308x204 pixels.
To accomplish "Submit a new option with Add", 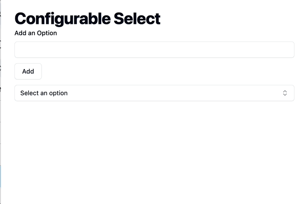I will click(x=28, y=71).
